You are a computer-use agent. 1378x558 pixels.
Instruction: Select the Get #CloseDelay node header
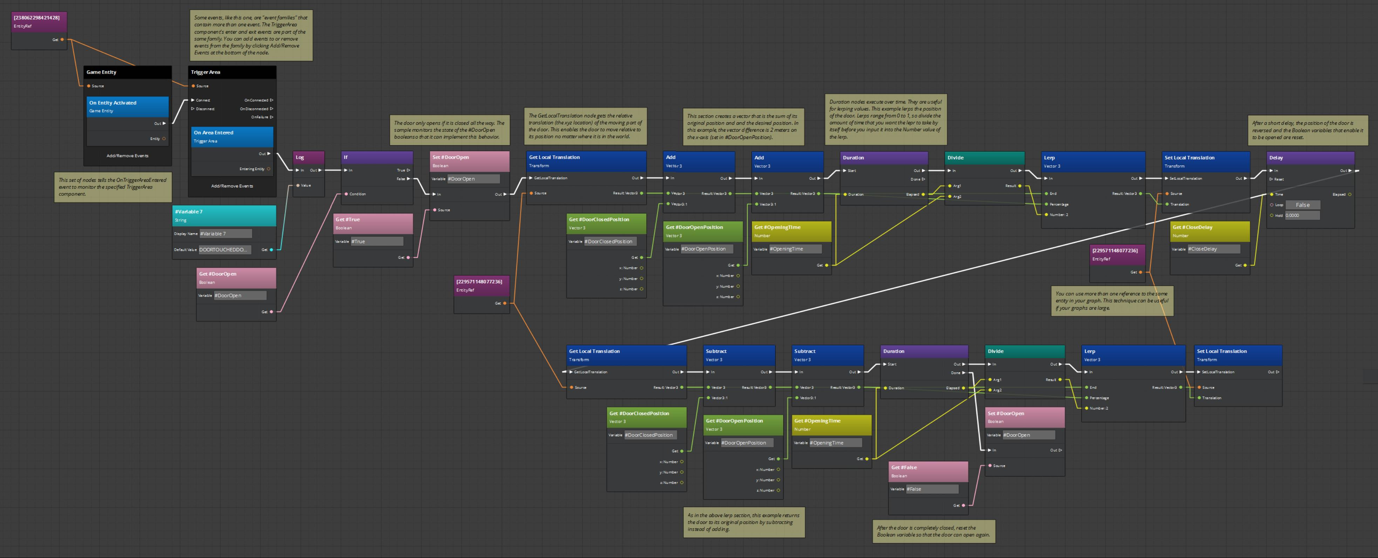(x=1210, y=231)
